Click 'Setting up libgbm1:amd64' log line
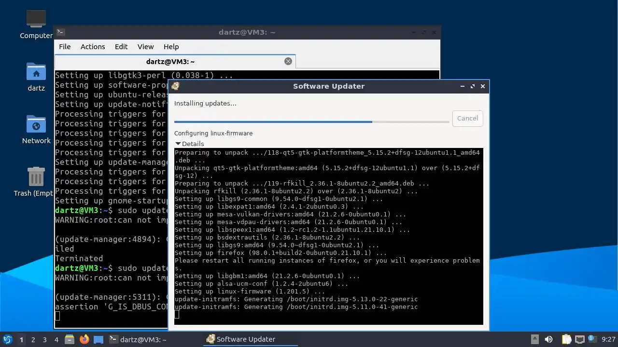 click(267, 276)
